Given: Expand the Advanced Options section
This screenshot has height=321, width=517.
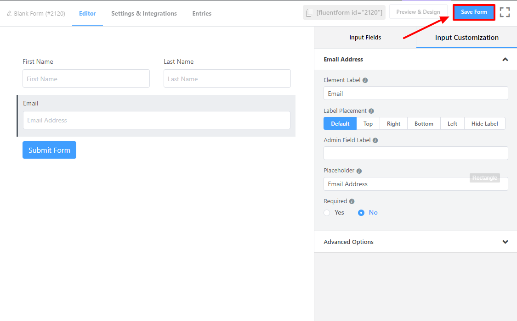Looking at the screenshot, I should pos(415,242).
